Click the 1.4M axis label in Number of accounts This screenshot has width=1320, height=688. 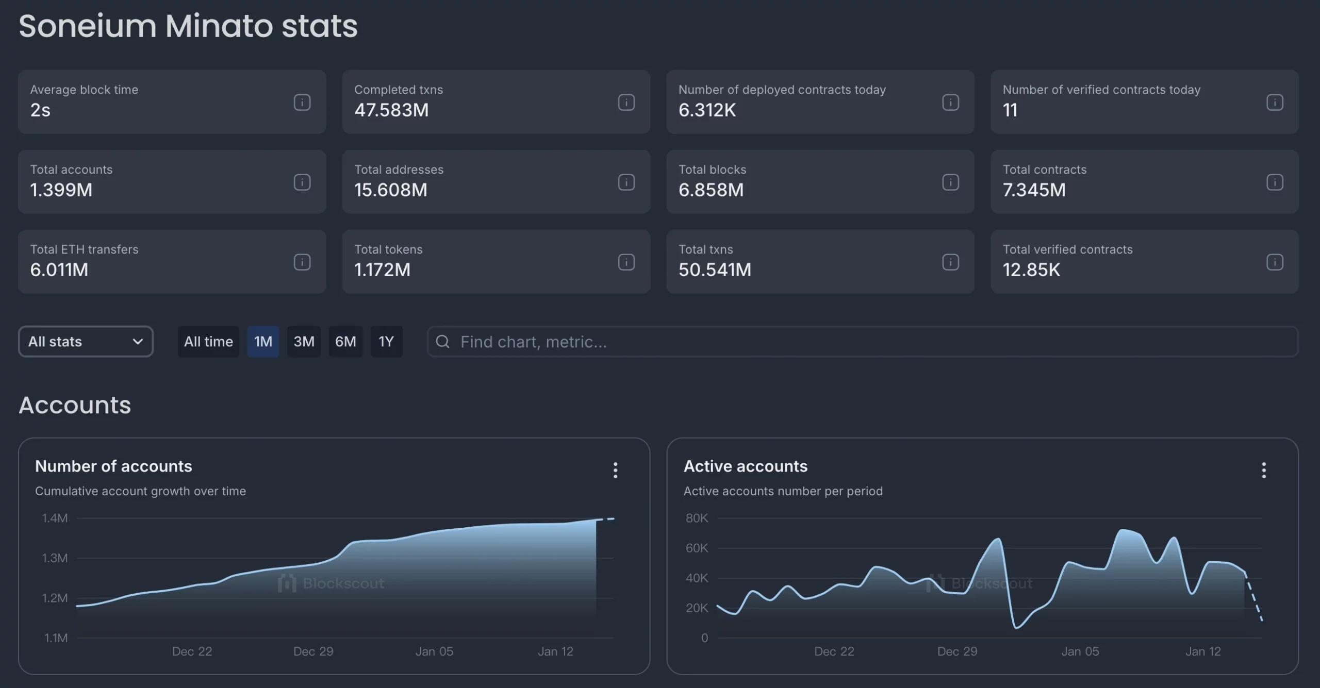tap(55, 518)
